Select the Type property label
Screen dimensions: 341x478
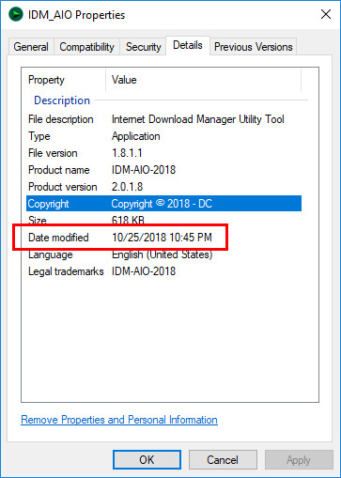coord(39,136)
